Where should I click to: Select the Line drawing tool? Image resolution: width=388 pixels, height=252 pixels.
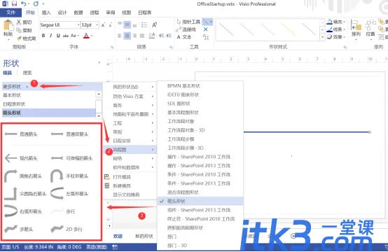pyautogui.click(x=205, y=22)
